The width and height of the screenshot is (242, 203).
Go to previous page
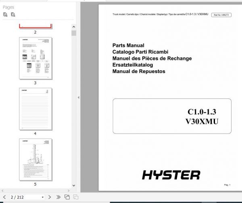(x=4, y=197)
